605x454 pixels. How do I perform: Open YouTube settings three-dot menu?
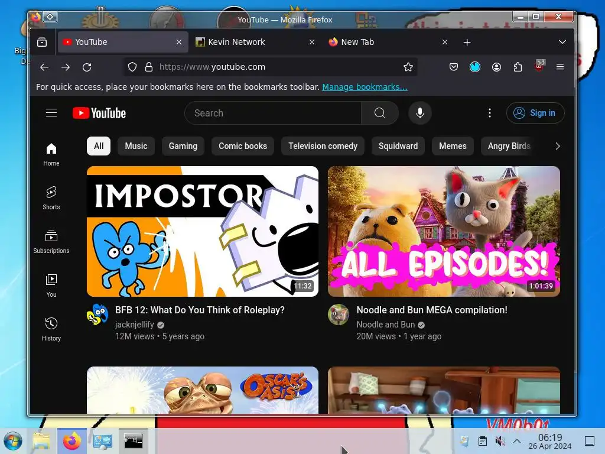coord(490,113)
